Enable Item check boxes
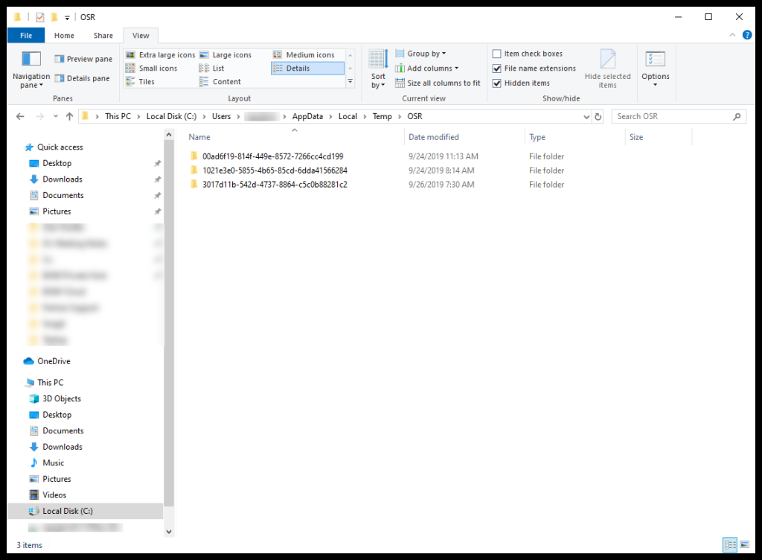The image size is (762, 560). [x=497, y=54]
